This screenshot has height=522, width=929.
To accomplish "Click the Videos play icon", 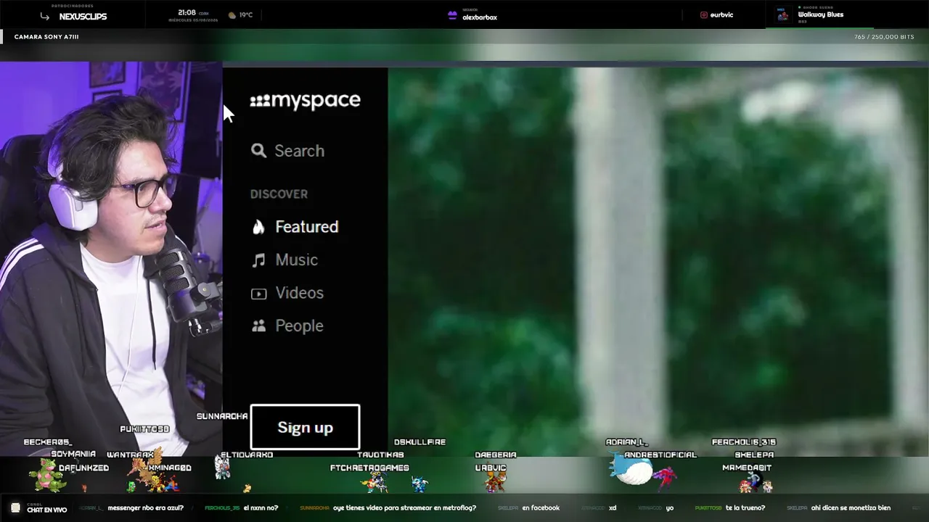I will tap(258, 294).
